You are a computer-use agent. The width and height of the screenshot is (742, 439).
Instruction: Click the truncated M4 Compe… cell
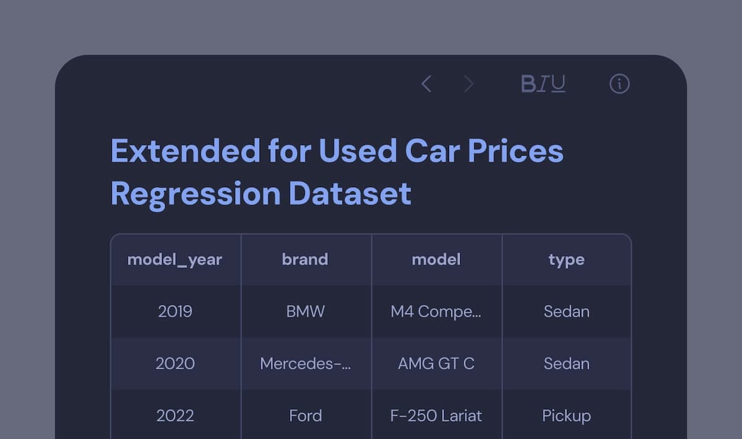[436, 311]
